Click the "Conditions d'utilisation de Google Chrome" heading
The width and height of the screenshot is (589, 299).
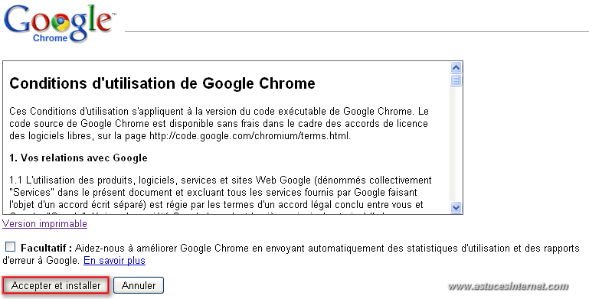click(162, 83)
